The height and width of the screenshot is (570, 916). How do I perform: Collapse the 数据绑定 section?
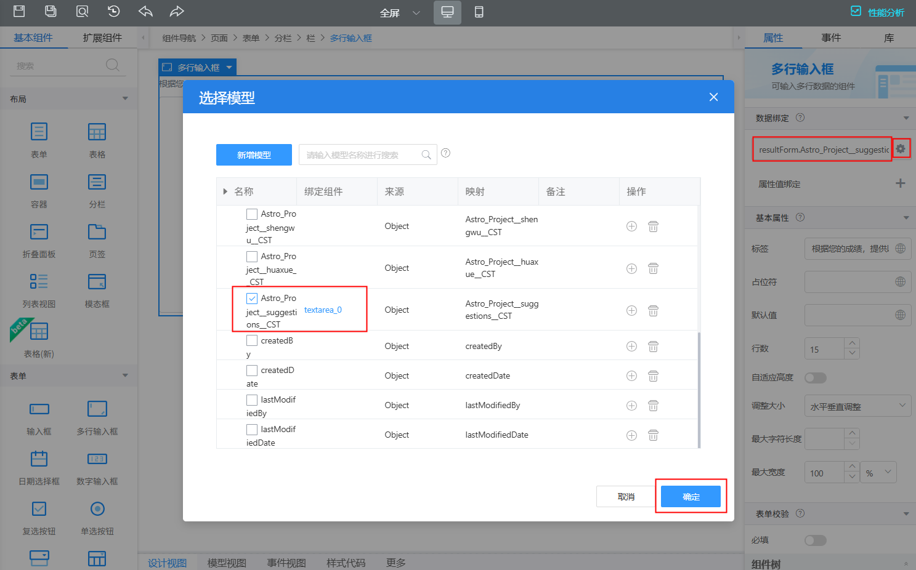point(906,118)
